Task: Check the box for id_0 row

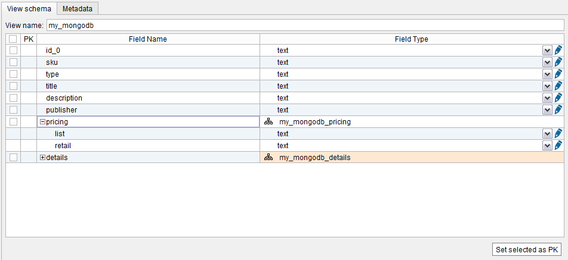Action: click(x=13, y=50)
